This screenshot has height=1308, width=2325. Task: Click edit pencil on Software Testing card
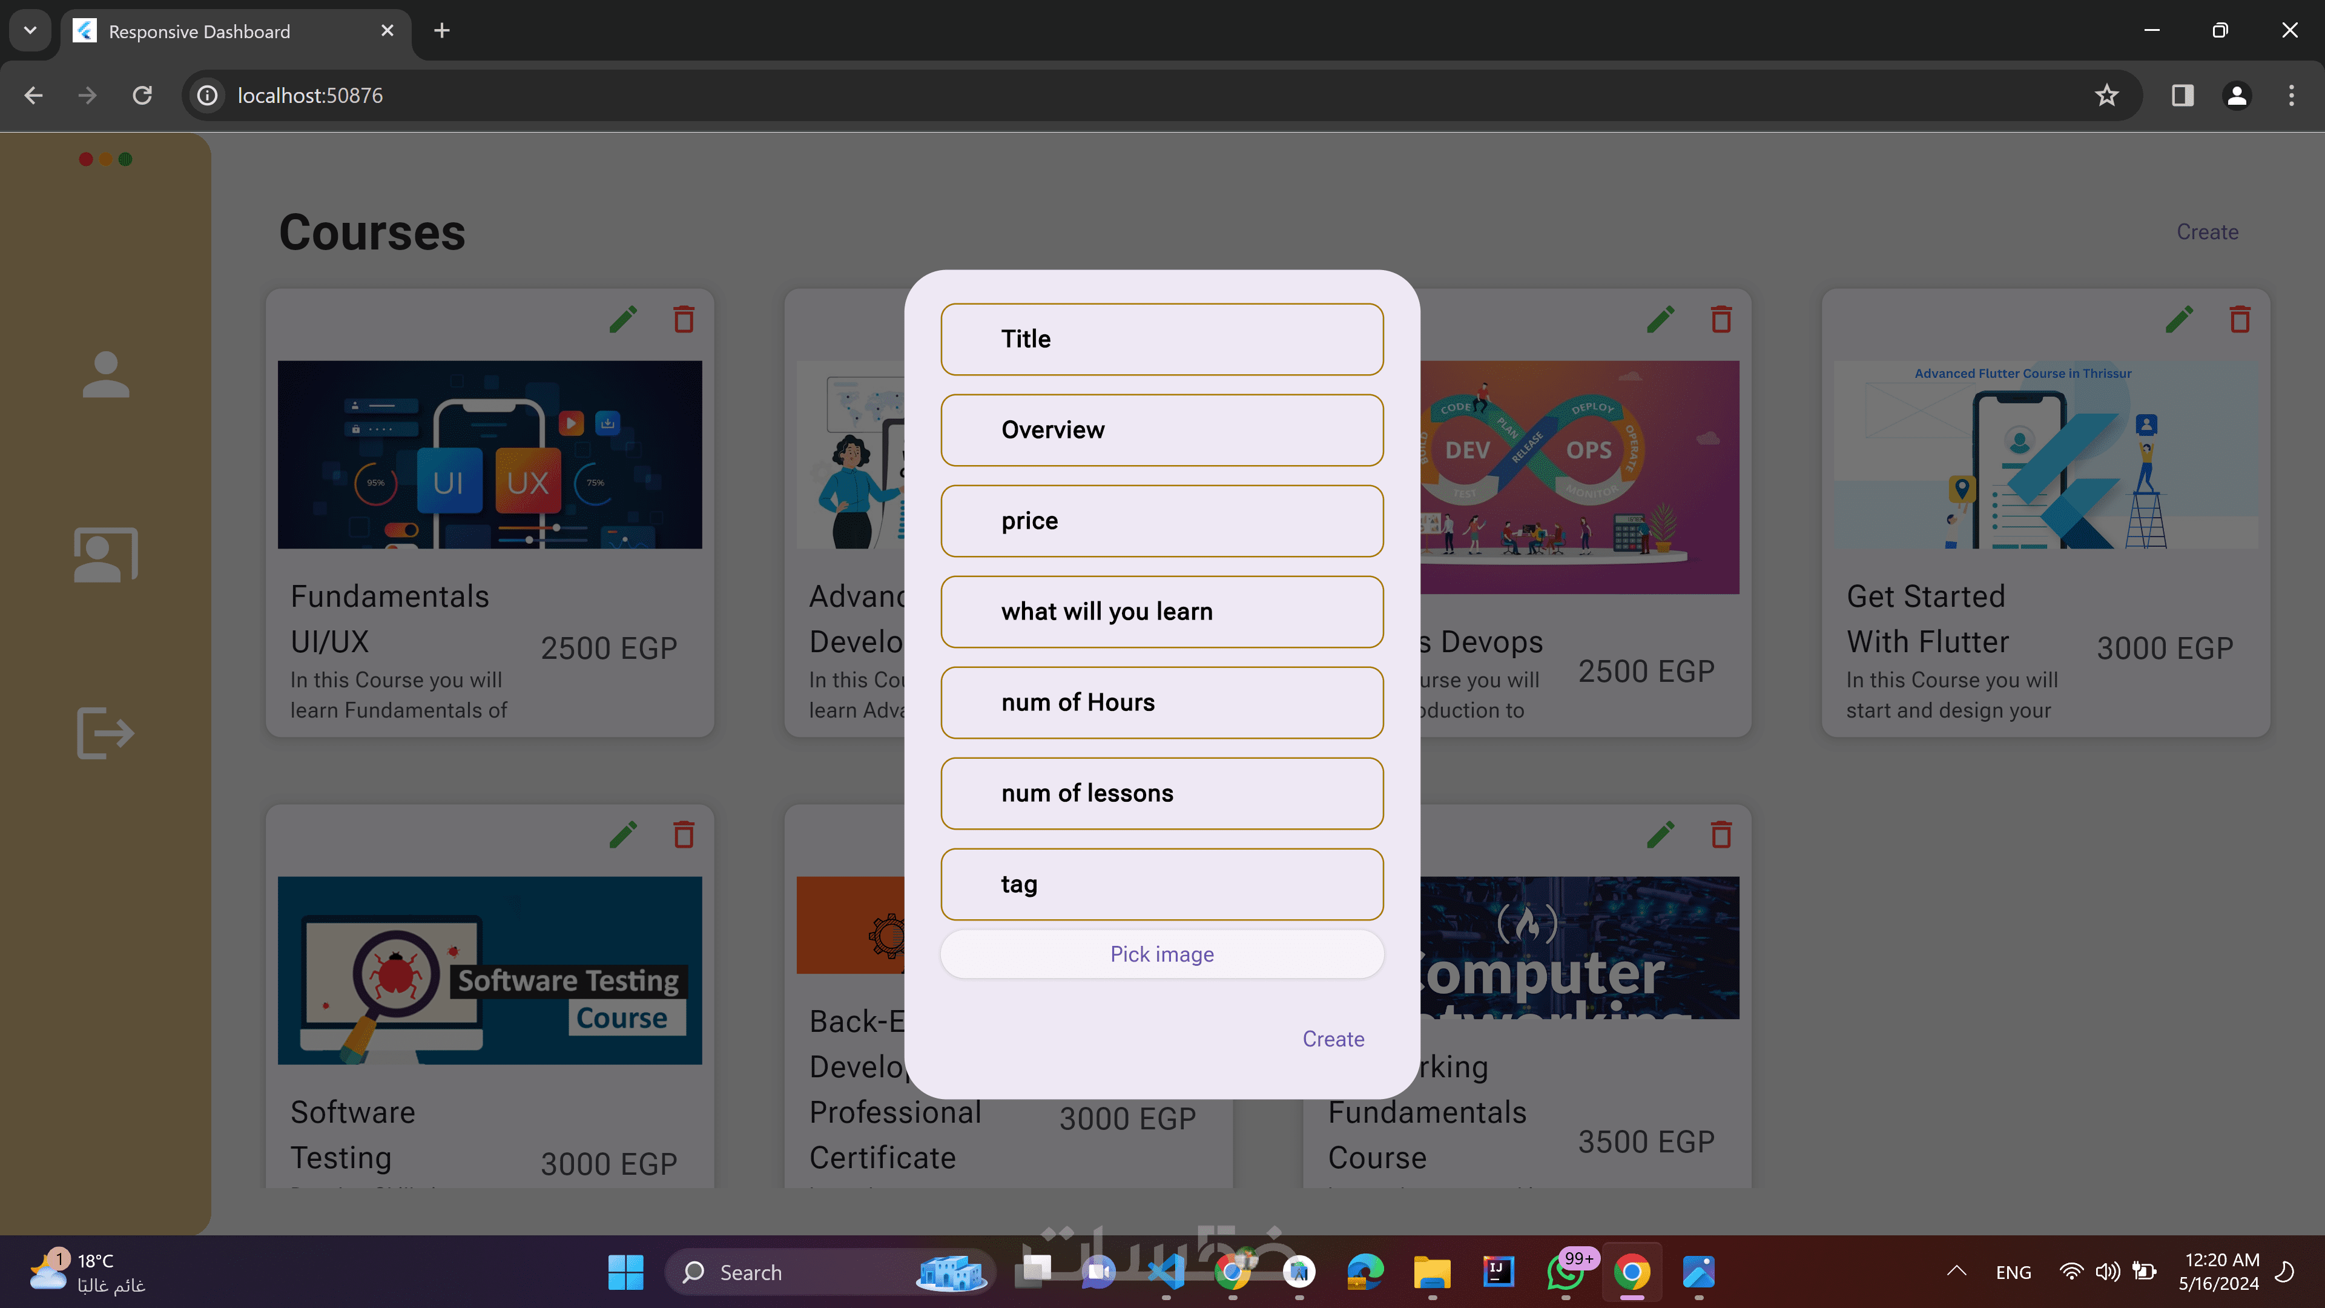624,835
